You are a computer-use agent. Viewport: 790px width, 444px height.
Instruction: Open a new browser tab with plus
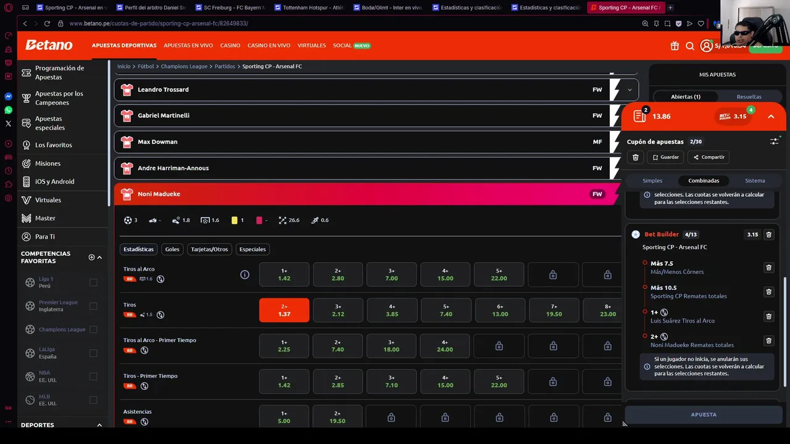click(x=670, y=7)
